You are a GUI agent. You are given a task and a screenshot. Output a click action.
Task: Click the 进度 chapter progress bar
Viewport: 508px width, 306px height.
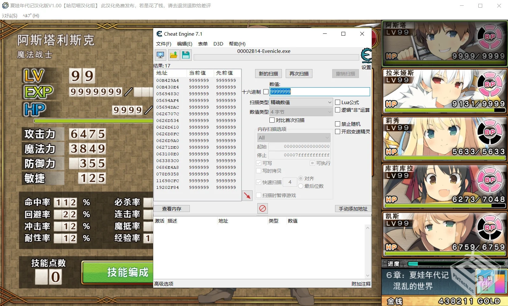tap(457, 264)
